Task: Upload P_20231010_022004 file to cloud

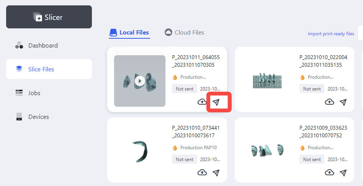Action: [x=329, y=102]
